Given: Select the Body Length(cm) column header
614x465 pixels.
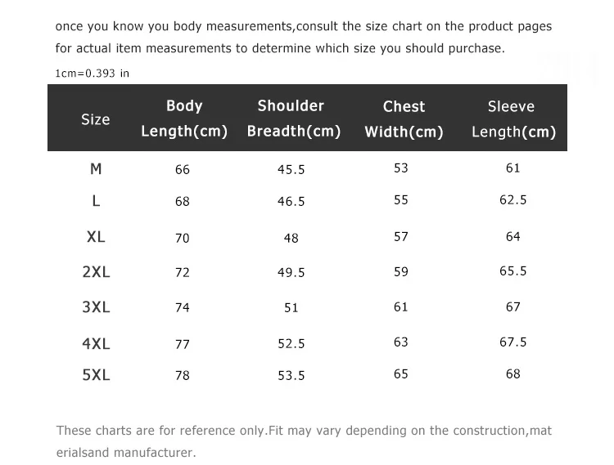Looking at the screenshot, I should 184,118.
